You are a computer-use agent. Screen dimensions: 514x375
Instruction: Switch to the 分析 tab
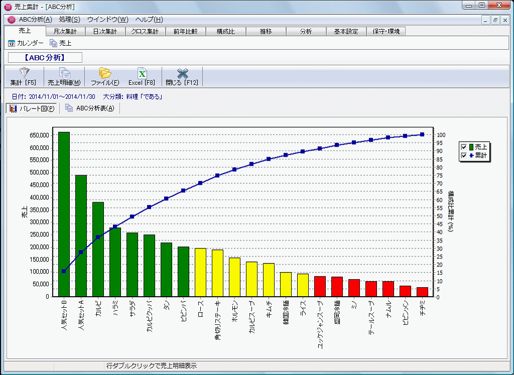306,32
